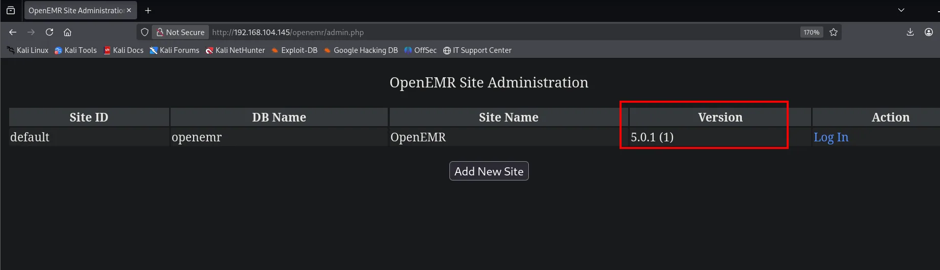Click the DB Name column header
This screenshot has height=270, width=940.
tap(279, 117)
